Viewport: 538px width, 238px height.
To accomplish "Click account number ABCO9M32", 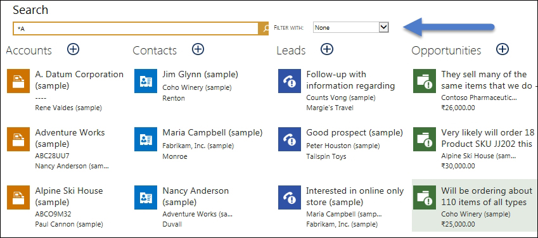I will click(53, 214).
